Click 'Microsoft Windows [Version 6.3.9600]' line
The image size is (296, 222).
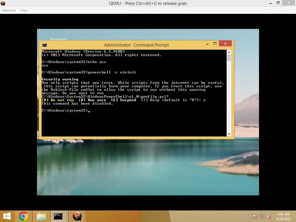[x=83, y=51]
